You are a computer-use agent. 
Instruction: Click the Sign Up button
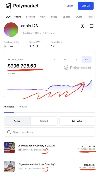[86, 6]
